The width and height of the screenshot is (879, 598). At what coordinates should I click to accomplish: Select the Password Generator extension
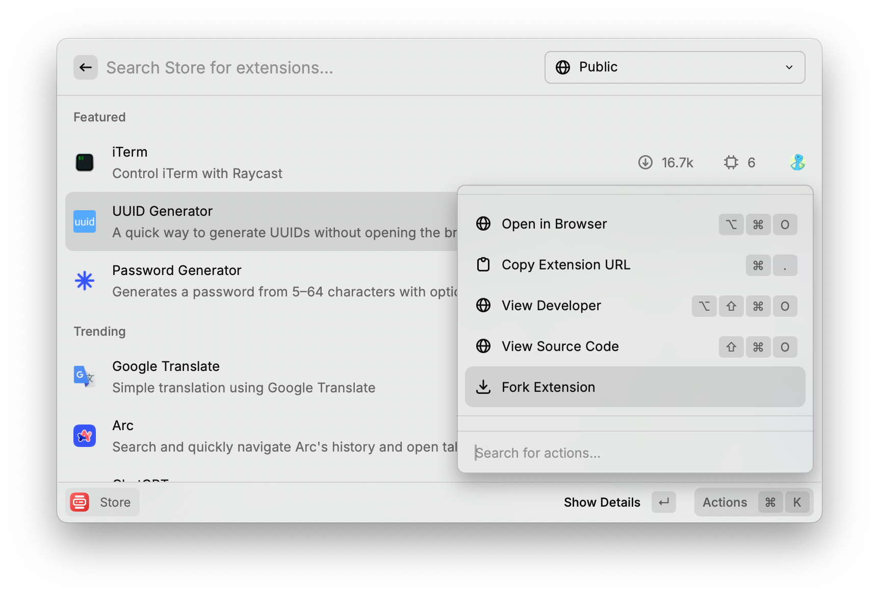[262, 281]
